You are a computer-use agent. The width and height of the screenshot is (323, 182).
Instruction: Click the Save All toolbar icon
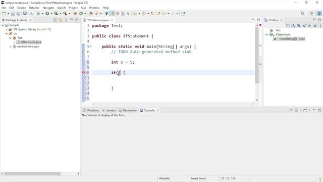18,14
